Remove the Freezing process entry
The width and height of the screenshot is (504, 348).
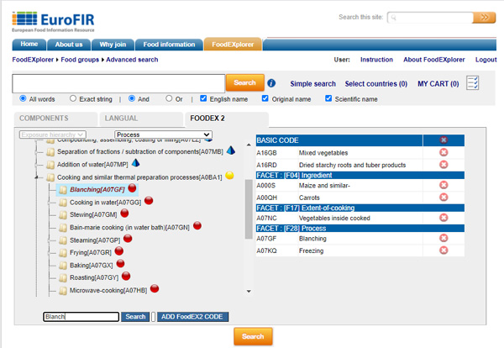coord(444,250)
